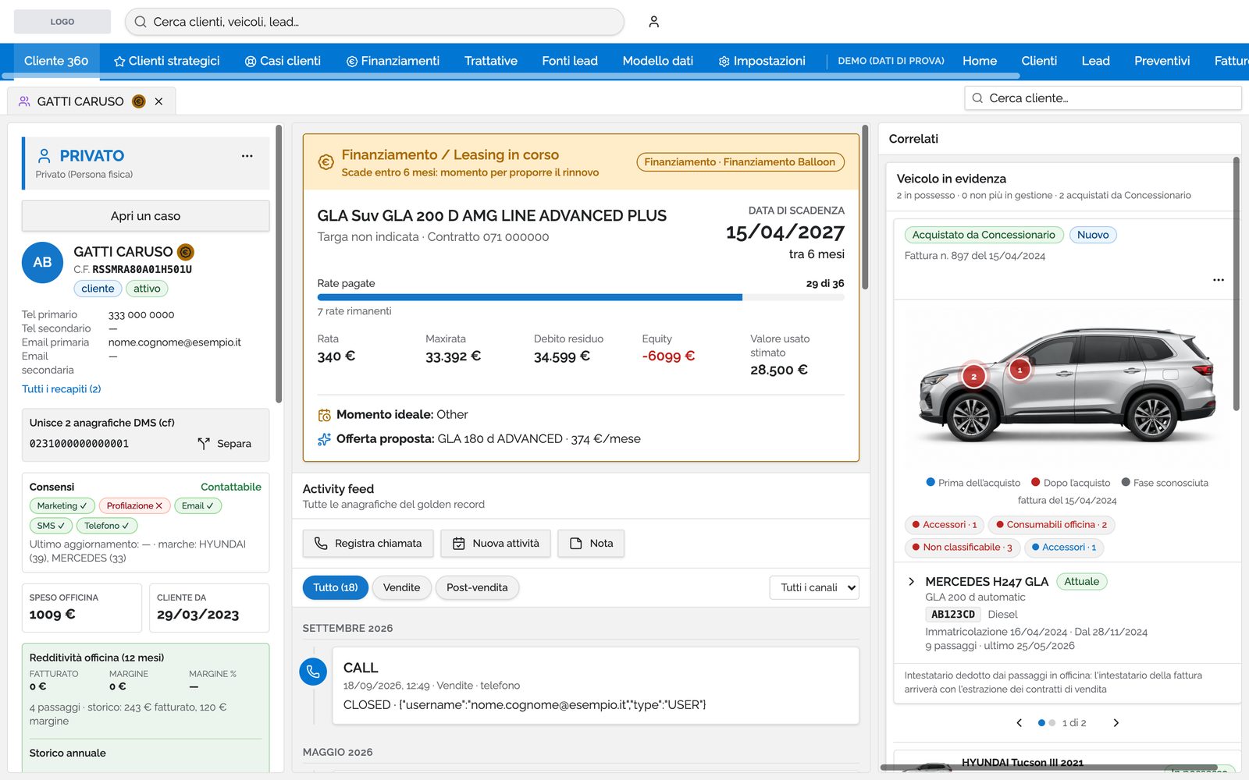
Task: Toggle the SMS consent chip
Action: click(51, 526)
